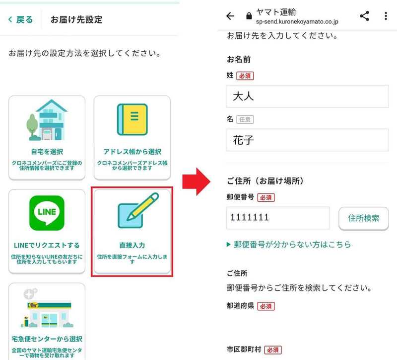The width and height of the screenshot is (397, 360).
Task: Tap the browser back arrow
Action: tap(230, 16)
